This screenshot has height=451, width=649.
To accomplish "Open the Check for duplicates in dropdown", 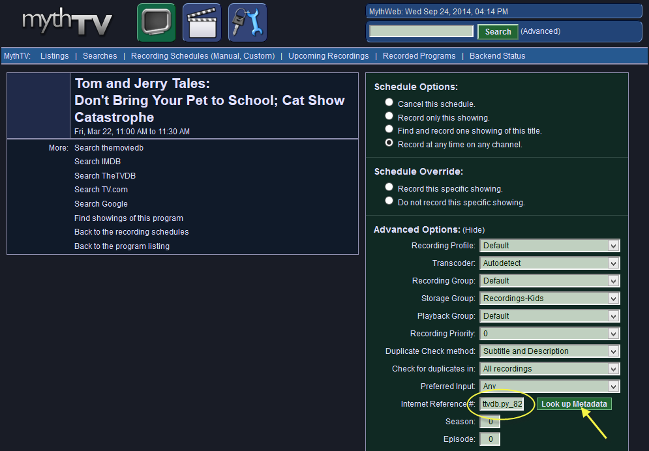I will pyautogui.click(x=550, y=369).
